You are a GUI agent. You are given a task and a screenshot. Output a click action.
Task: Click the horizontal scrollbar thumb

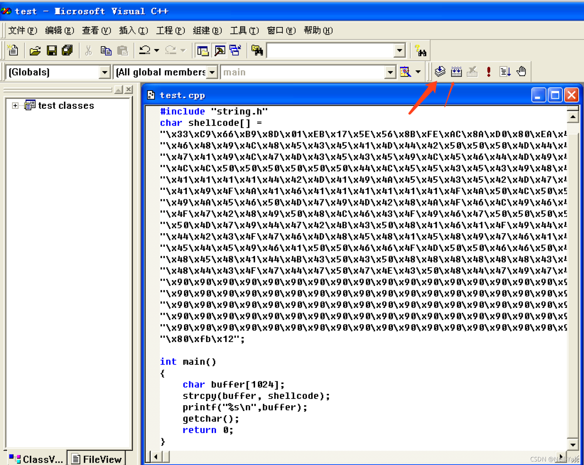[x=166, y=457]
